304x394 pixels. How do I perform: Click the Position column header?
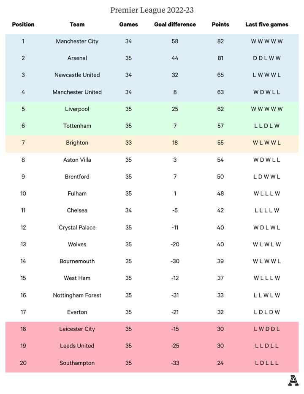(x=23, y=25)
